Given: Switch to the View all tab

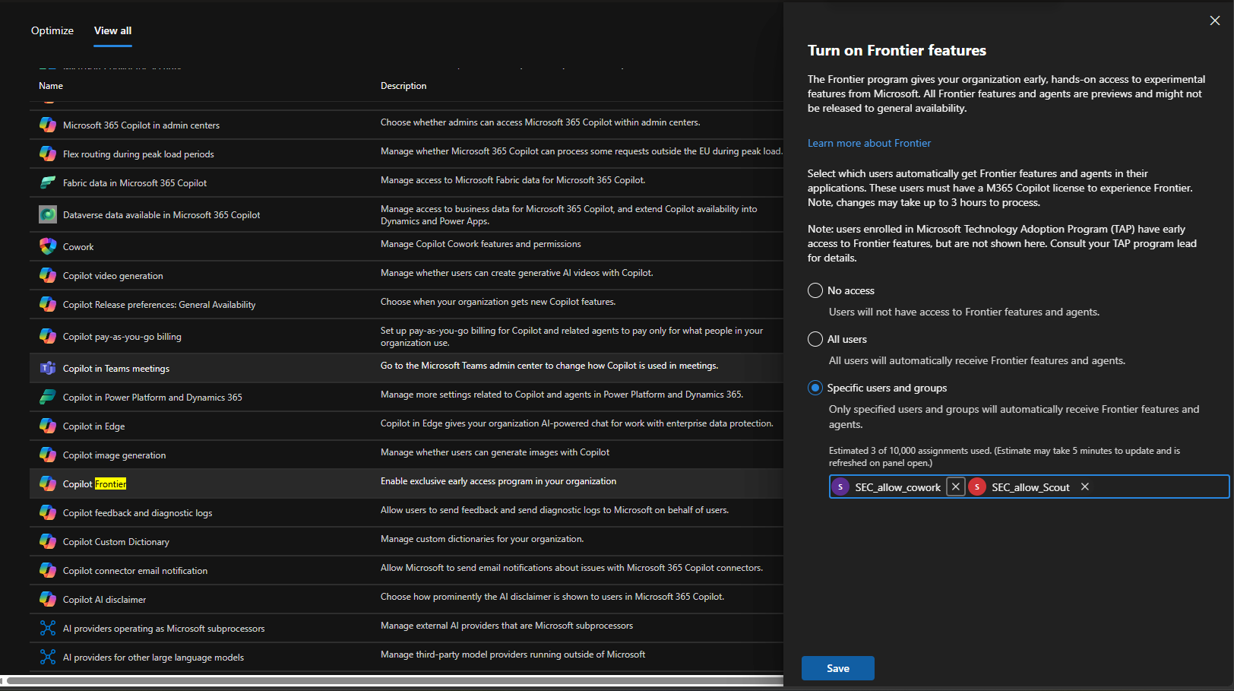Looking at the screenshot, I should coord(112,30).
